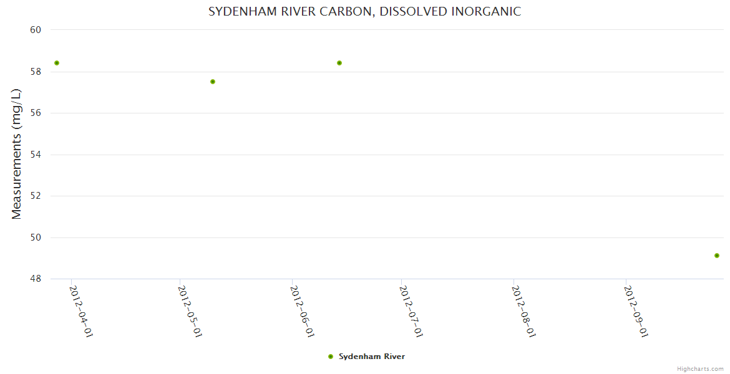Viewport: 730px width, 374px height.
Task: Open the Highcharts.com credits link
Action: click(x=700, y=369)
